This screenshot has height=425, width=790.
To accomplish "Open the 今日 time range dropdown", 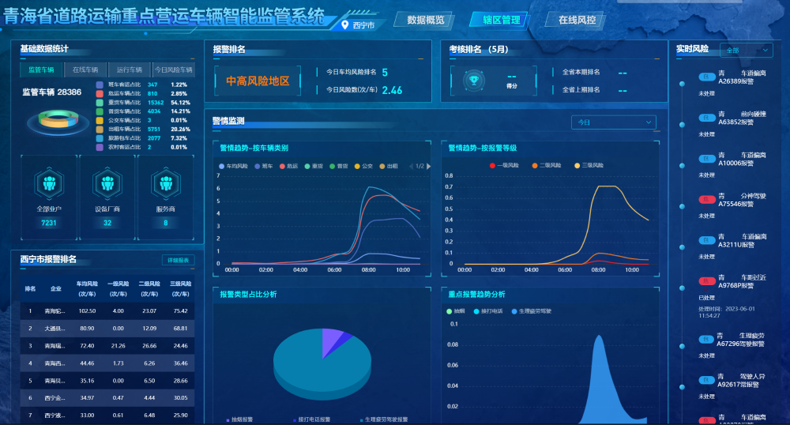I will (613, 122).
